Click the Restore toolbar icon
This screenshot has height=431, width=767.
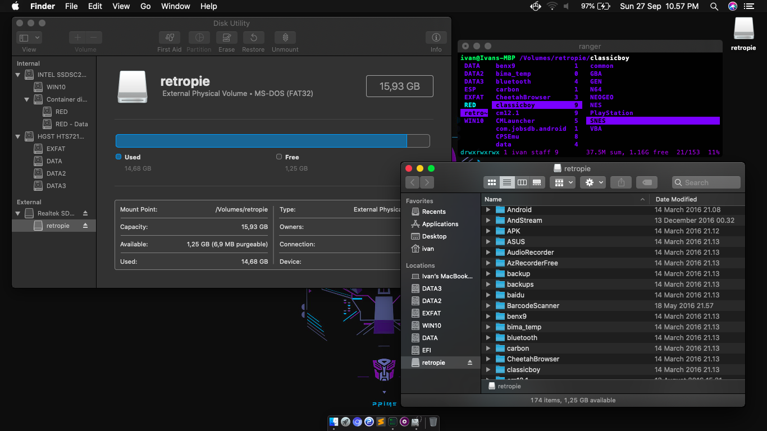point(253,38)
